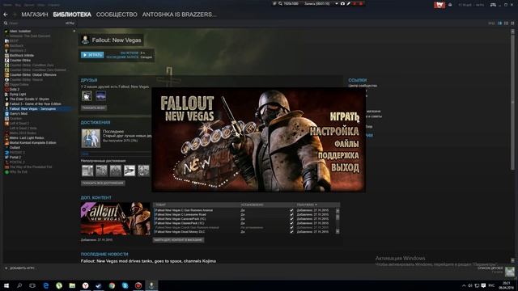
Task: Select BioShock Infinite in the game list
Action: pyautogui.click(x=22, y=56)
